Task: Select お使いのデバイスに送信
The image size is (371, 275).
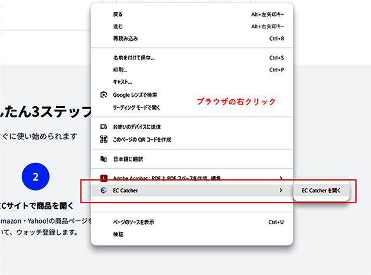Action: [192, 127]
